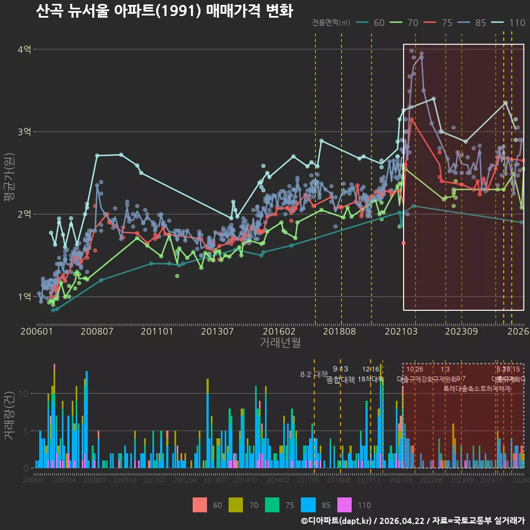The width and height of the screenshot is (530, 530).
Task: Select the 60 line entry in top legend
Action: [370, 23]
